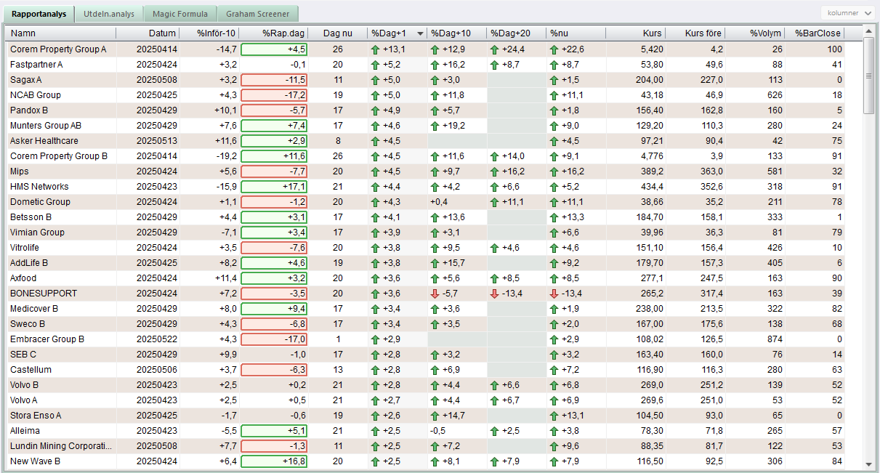Sort by the Kurs column header

(636, 33)
